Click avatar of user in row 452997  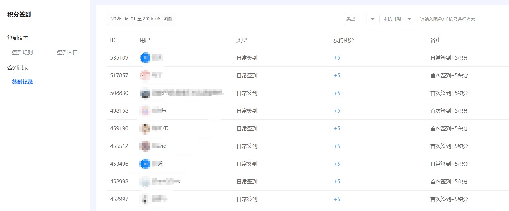(x=145, y=199)
